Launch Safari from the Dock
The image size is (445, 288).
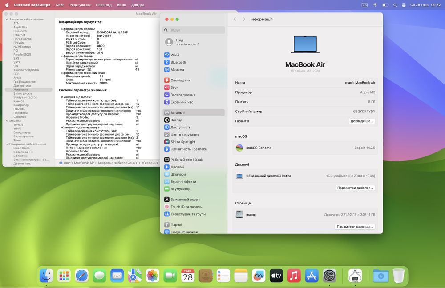(x=81, y=276)
